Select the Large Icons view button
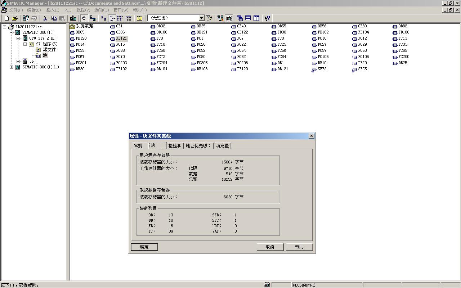 click(104, 18)
